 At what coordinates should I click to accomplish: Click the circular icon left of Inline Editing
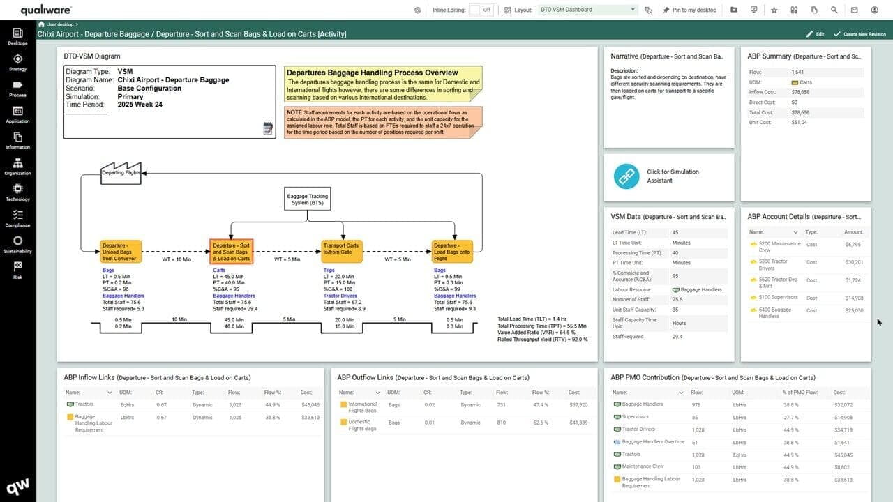pyautogui.click(x=417, y=10)
